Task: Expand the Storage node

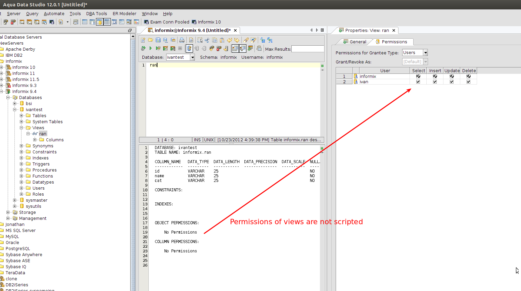Action: pos(8,212)
